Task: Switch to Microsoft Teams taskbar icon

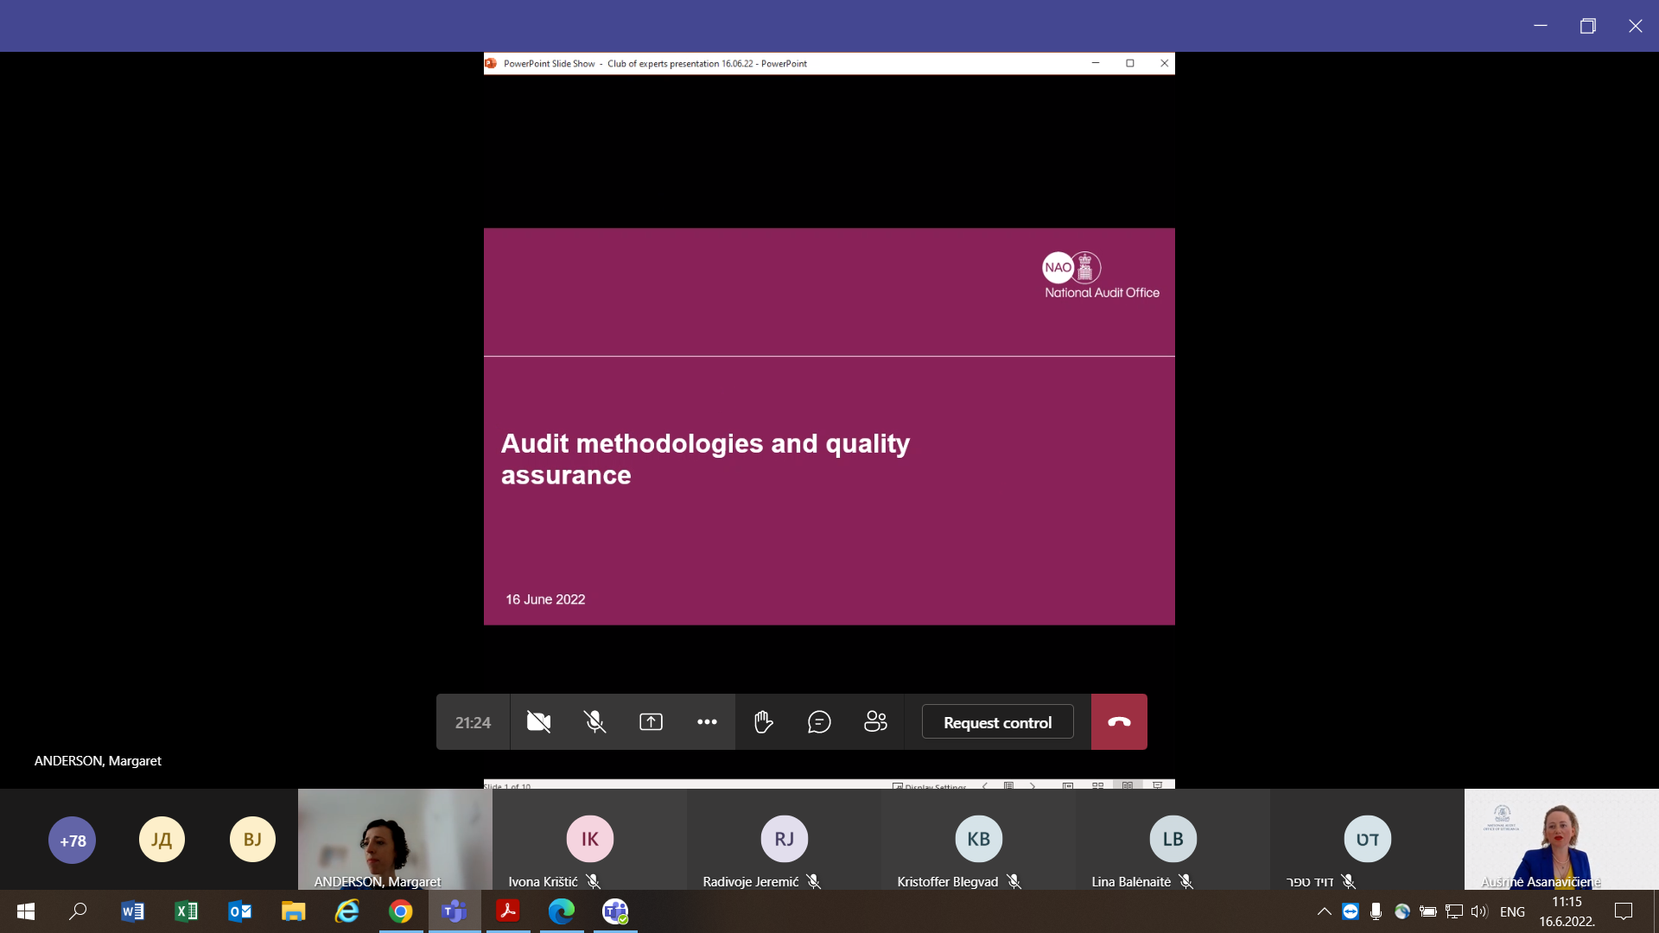Action: coord(454,911)
